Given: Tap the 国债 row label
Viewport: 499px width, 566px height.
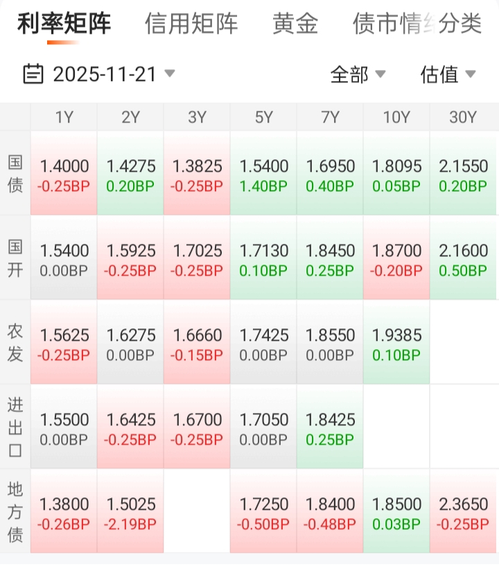Looking at the screenshot, I should (x=15, y=173).
